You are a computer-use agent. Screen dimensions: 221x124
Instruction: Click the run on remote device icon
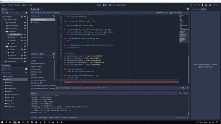tap(203, 5)
